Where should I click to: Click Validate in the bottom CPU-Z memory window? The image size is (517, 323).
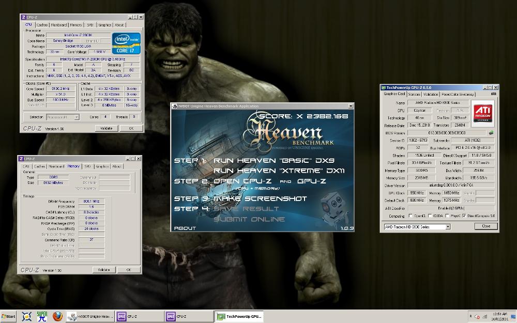[104, 270]
